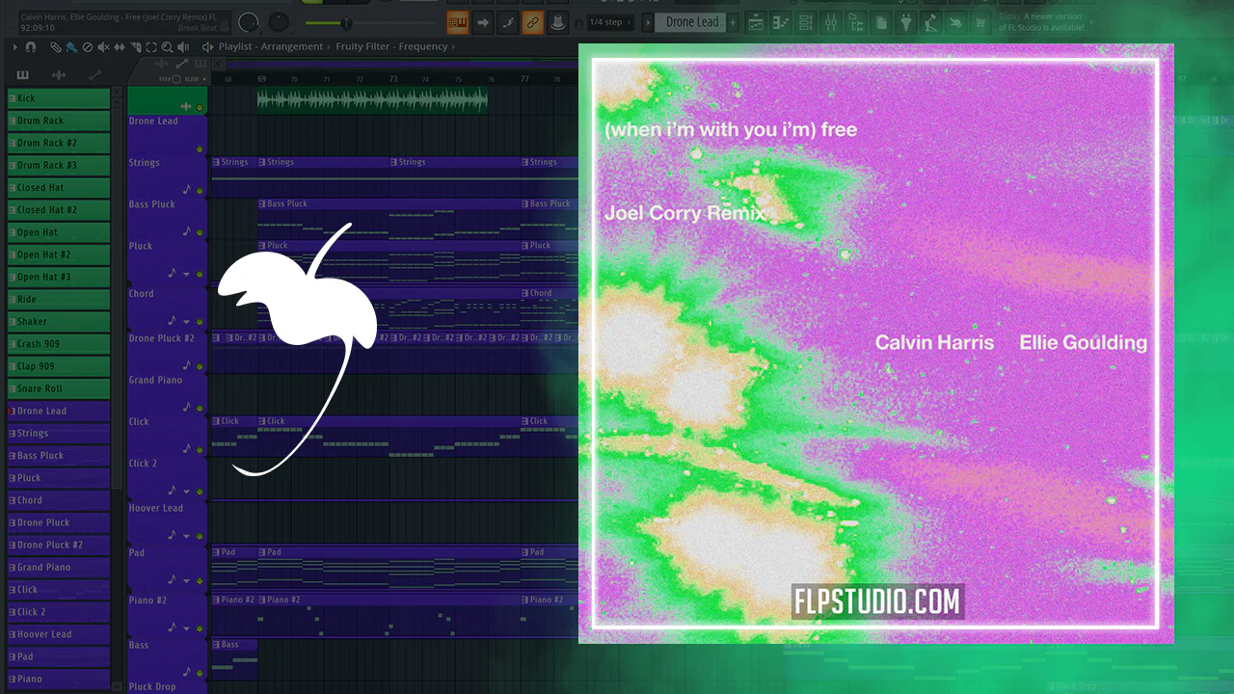The image size is (1234, 694).
Task: Select the Snare Roll clip in picker
Action: click(59, 388)
